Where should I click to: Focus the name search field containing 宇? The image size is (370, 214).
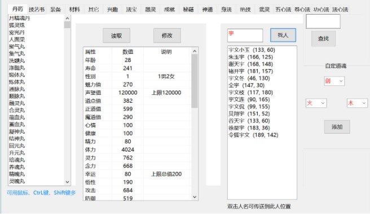245,35
